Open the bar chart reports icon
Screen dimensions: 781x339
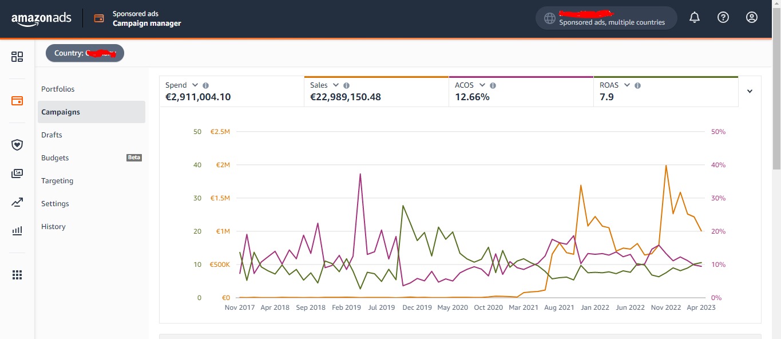(x=17, y=231)
